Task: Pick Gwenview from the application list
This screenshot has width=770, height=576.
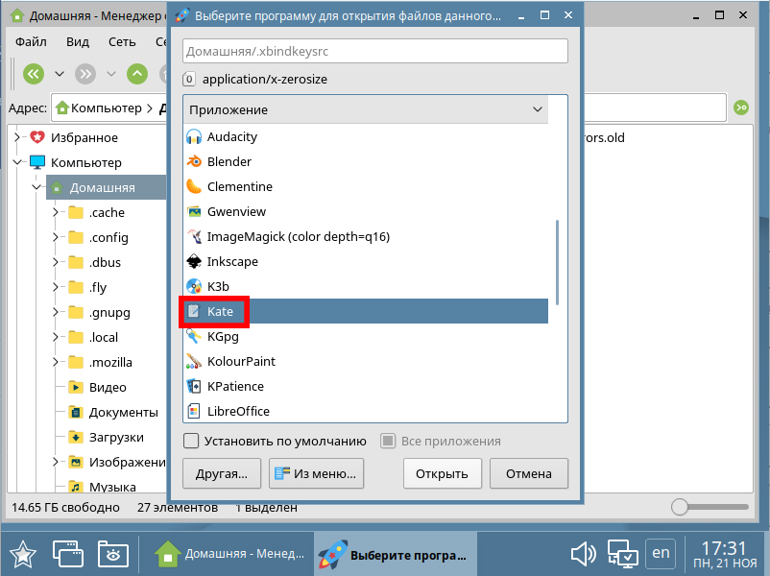Action: (x=236, y=211)
